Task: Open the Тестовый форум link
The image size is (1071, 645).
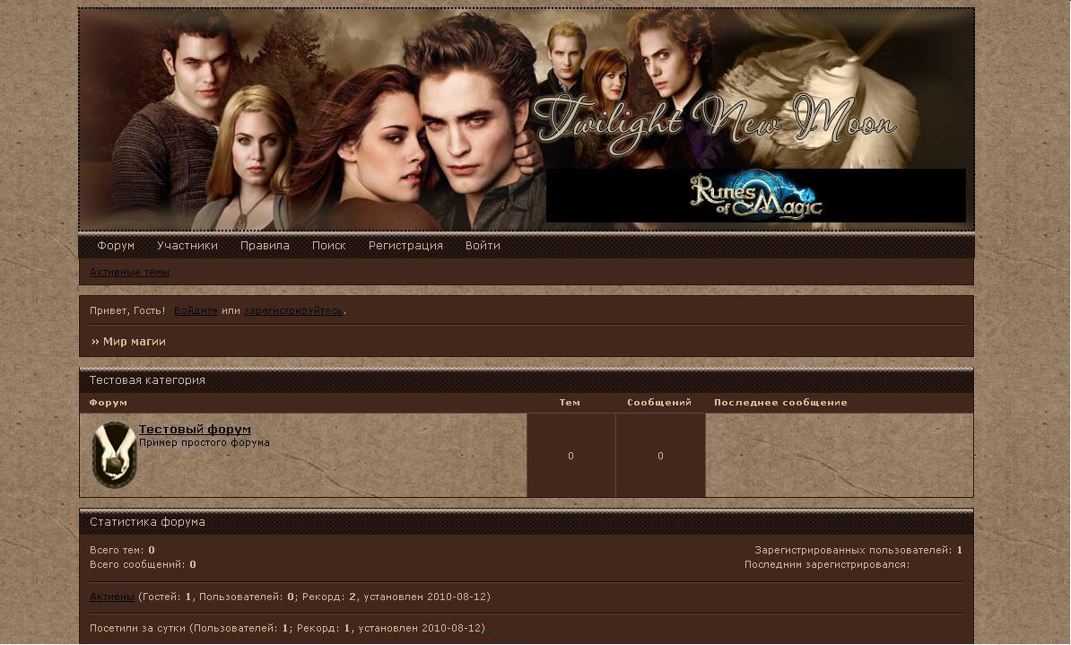Action: (195, 429)
